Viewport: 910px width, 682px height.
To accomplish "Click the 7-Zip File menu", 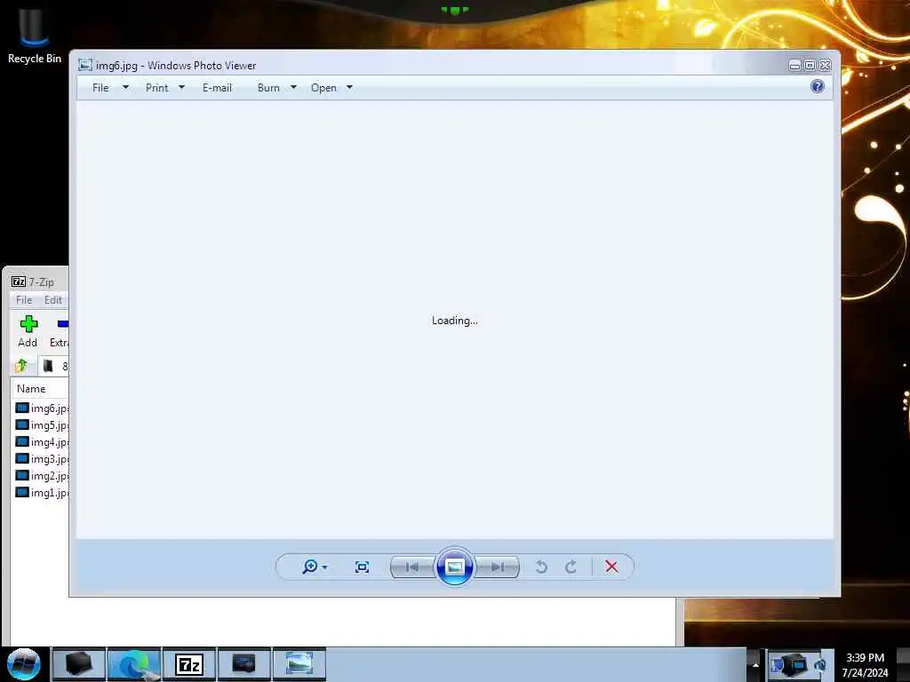I will point(24,300).
